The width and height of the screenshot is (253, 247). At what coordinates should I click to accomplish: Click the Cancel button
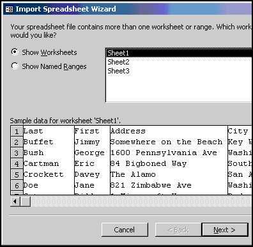[x=125, y=230]
